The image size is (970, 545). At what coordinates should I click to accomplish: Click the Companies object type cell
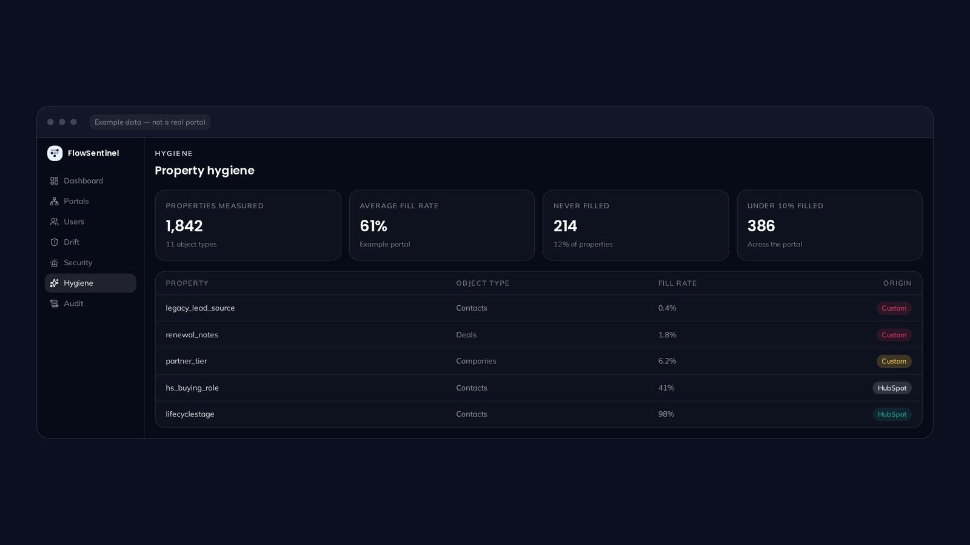pos(476,361)
